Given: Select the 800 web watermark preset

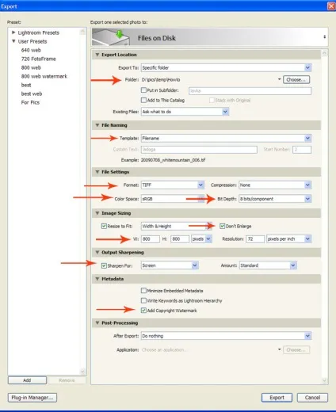Looking at the screenshot, I should coord(44,76).
